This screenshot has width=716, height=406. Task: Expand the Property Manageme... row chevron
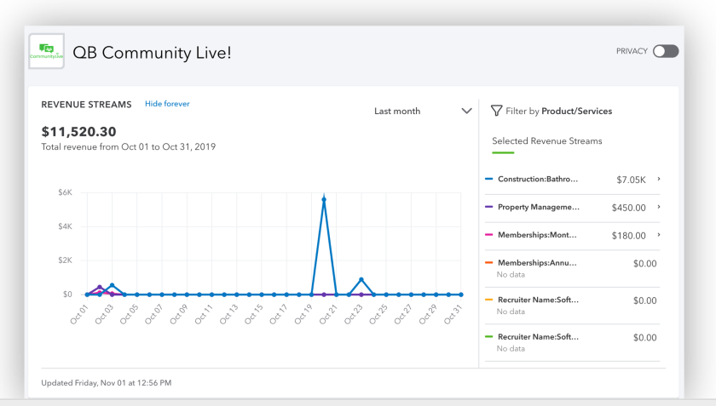(658, 207)
